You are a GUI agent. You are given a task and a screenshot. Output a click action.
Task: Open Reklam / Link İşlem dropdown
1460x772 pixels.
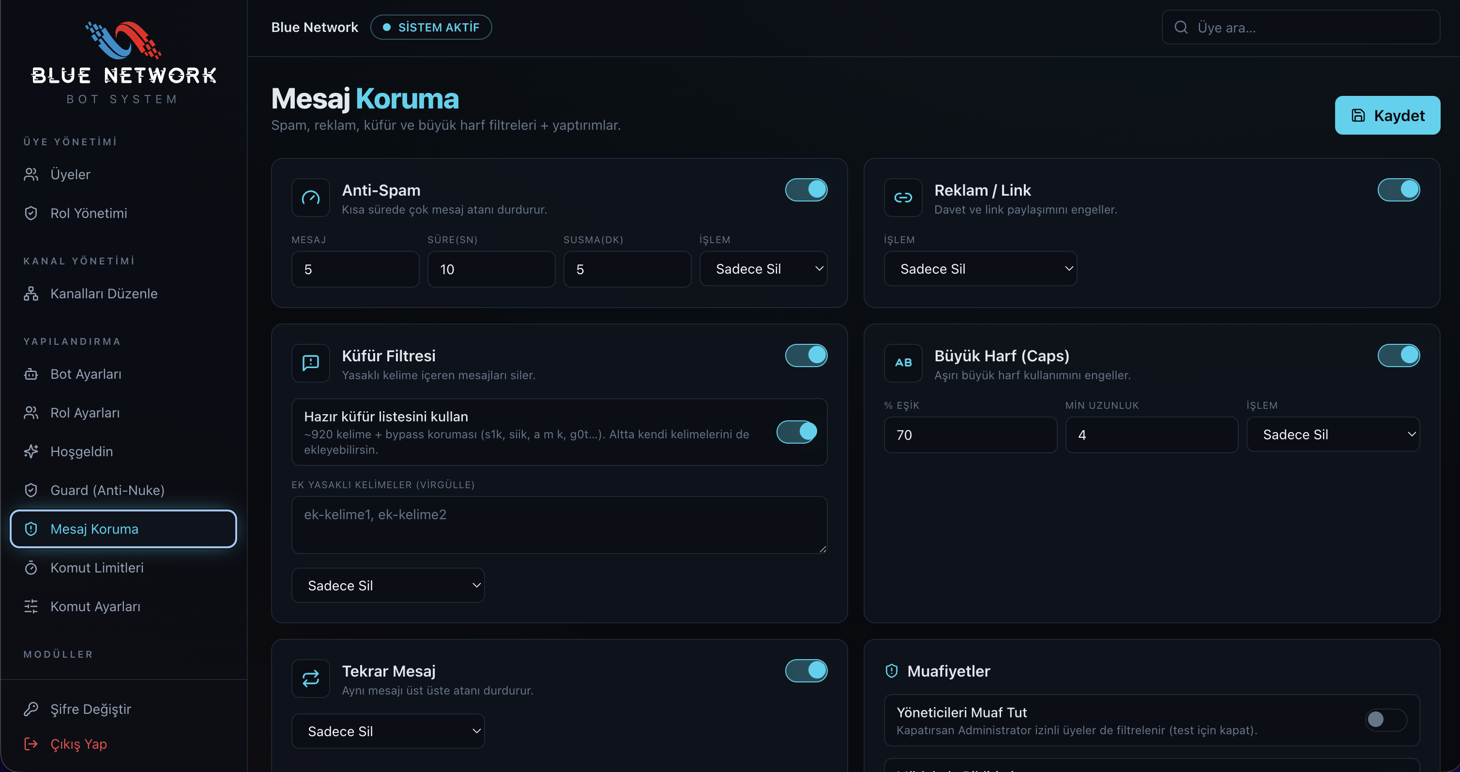980,269
